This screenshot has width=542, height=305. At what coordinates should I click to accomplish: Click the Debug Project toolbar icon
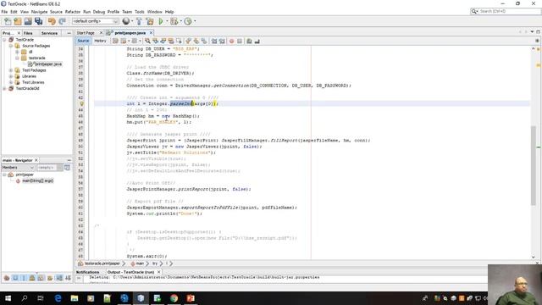(x=174, y=21)
